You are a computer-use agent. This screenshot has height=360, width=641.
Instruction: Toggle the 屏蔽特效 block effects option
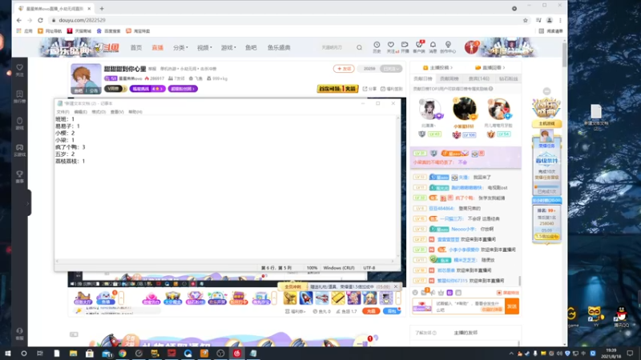[x=508, y=293]
